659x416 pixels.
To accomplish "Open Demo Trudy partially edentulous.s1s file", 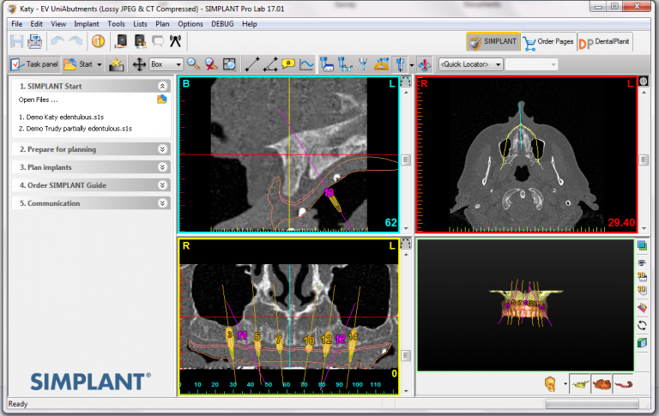I will (79, 129).
